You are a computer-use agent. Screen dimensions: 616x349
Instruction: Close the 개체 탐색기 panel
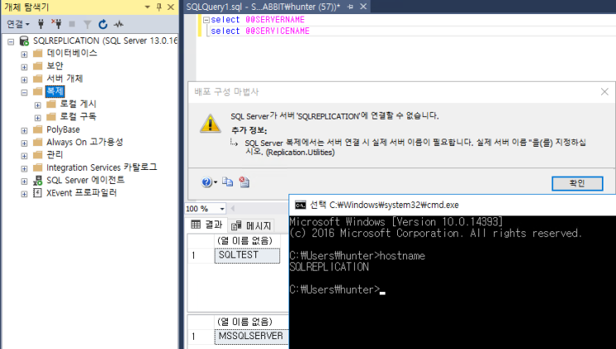(171, 7)
